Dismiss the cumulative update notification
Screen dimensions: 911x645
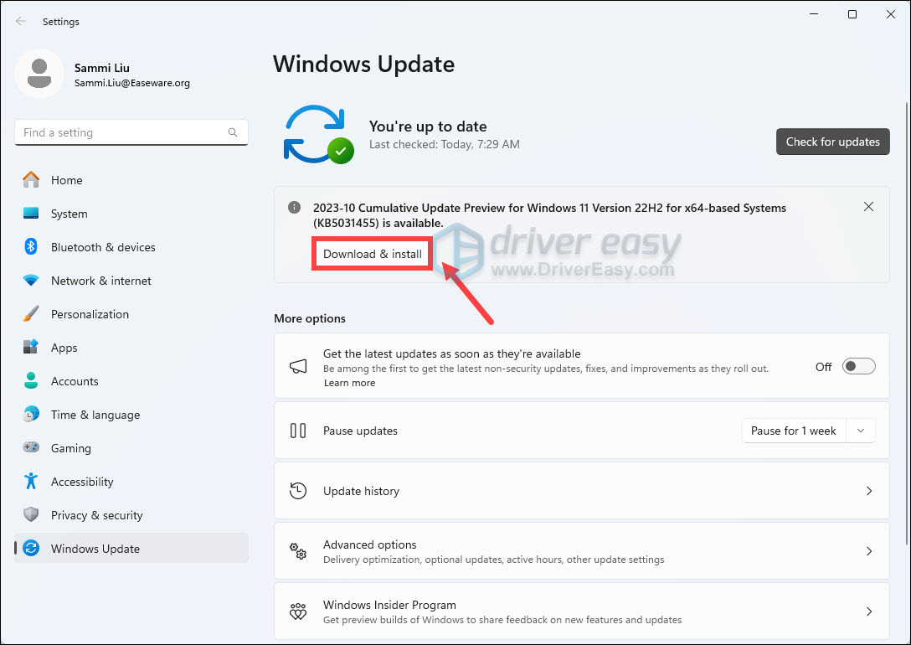click(x=868, y=207)
